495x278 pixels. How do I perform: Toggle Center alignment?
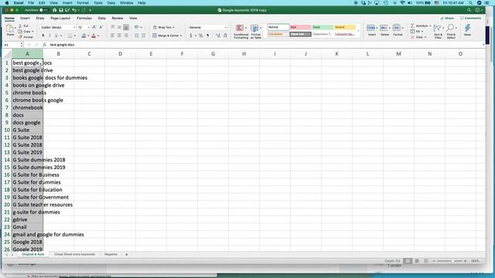119,36
